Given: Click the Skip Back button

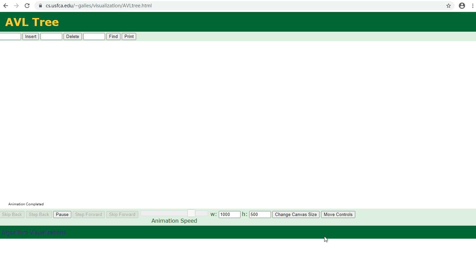Looking at the screenshot, I should coord(12,215).
